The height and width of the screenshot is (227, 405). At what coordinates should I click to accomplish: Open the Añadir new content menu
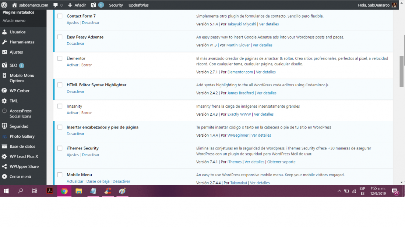coord(77,5)
